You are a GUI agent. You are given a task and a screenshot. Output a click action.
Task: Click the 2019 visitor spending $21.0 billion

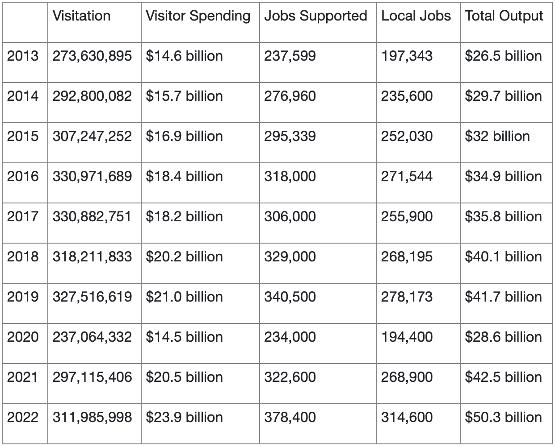click(x=185, y=297)
